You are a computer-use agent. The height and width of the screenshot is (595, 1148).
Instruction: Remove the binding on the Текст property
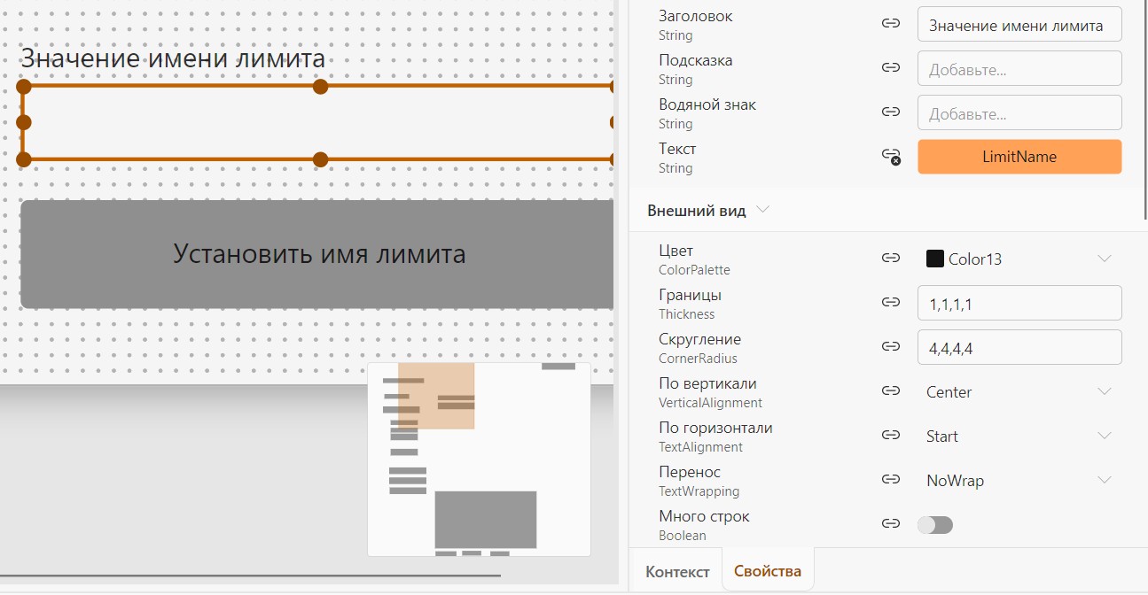tap(891, 157)
